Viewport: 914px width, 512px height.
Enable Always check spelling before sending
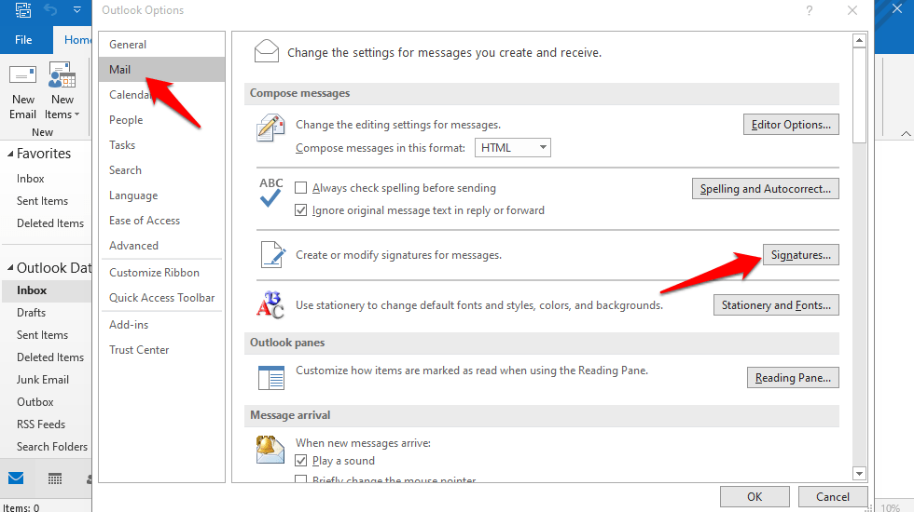click(301, 188)
